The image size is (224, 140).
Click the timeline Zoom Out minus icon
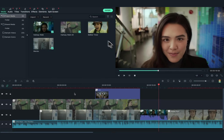point(190,81)
